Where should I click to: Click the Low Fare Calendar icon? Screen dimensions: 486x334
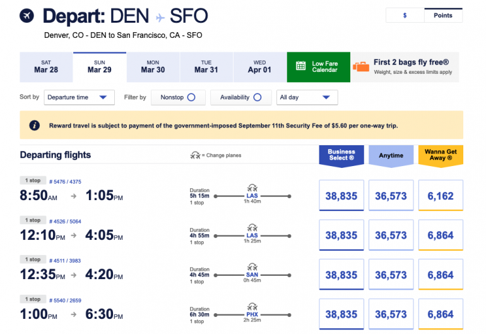[x=301, y=66]
